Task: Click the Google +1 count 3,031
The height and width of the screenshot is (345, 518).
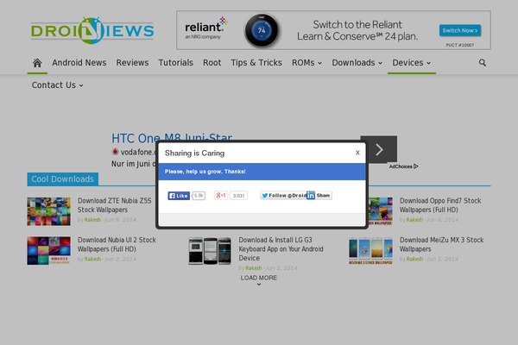Action: (x=238, y=196)
